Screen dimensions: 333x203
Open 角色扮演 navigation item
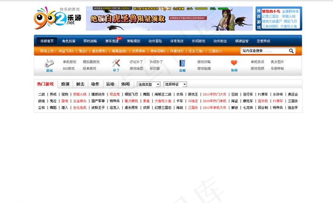69,41
